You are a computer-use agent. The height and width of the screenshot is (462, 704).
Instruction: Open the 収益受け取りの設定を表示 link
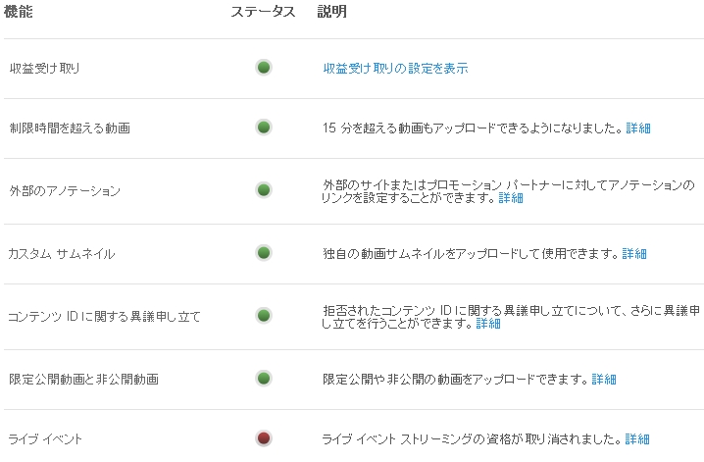pos(395,69)
